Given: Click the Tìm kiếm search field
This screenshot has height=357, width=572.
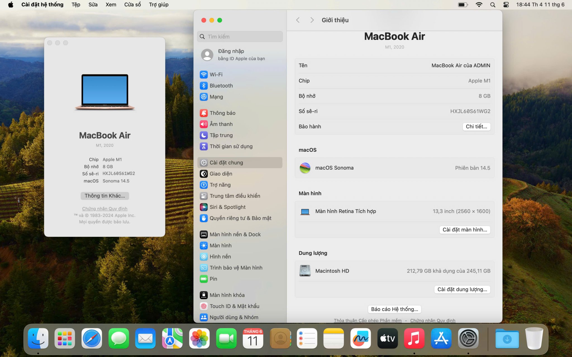Looking at the screenshot, I should tap(240, 37).
